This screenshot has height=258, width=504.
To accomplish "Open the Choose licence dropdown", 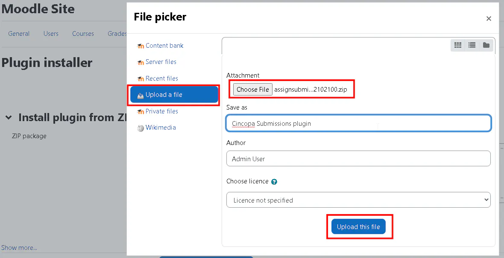I will (358, 200).
